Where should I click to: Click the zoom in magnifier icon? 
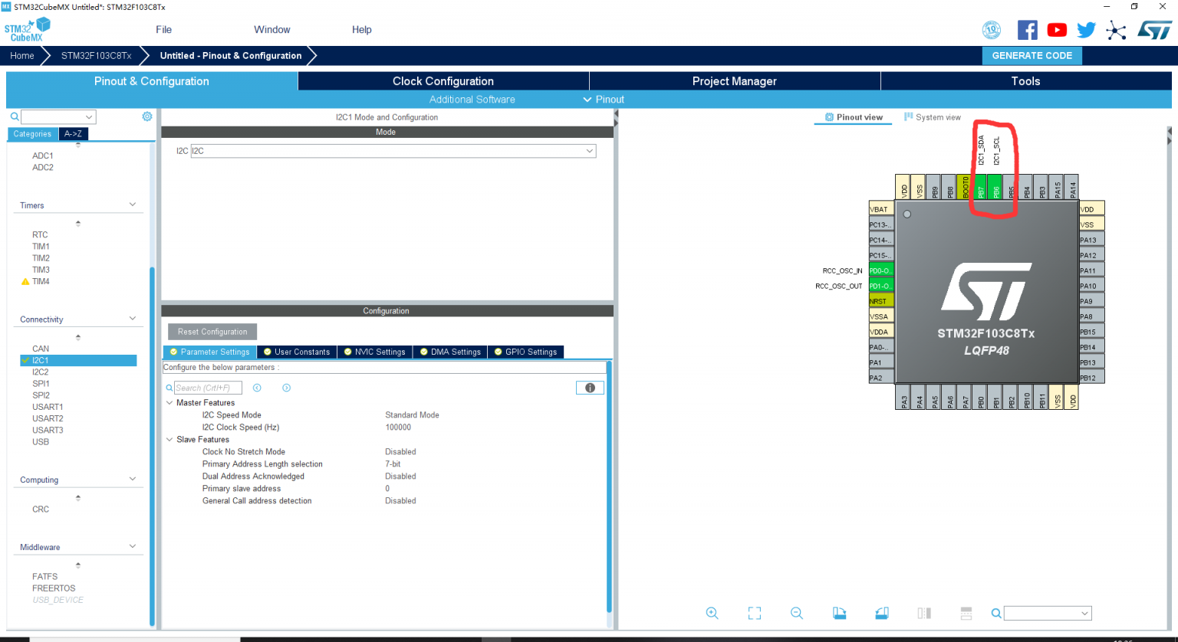pos(712,613)
